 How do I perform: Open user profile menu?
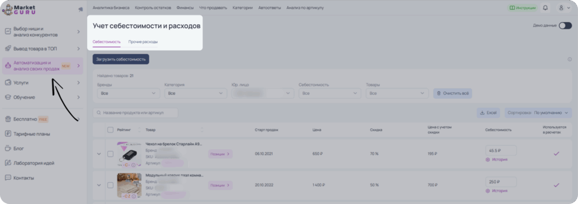click(x=564, y=8)
